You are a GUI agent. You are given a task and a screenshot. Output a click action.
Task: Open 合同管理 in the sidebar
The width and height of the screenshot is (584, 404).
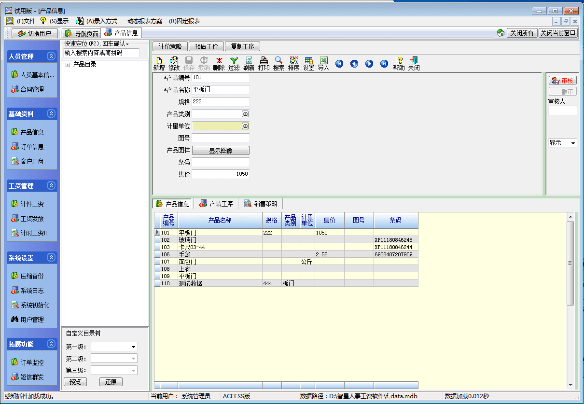click(28, 89)
